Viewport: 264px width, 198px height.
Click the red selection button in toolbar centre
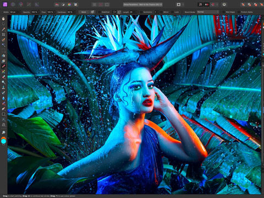101,4
